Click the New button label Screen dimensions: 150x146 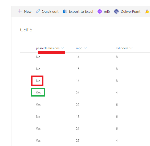tap(28, 11)
